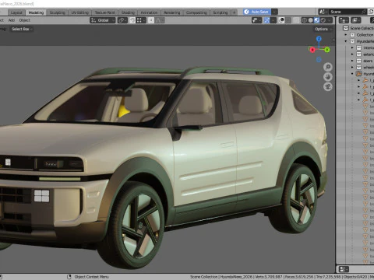
Task: Open the Compositing workspace tab
Action: coord(196,12)
